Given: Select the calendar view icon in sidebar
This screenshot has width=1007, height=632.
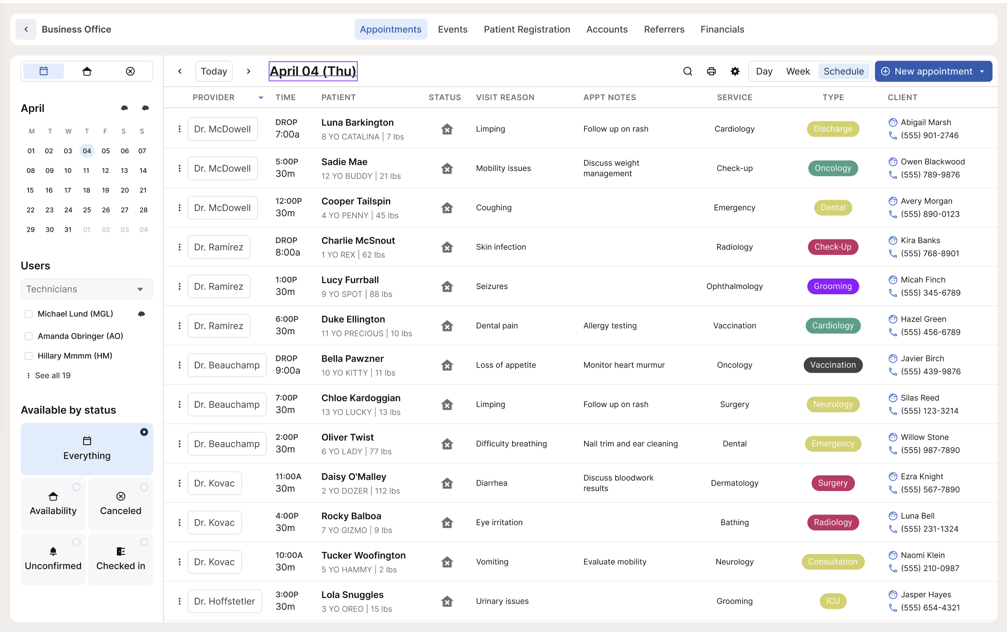Looking at the screenshot, I should [43, 71].
